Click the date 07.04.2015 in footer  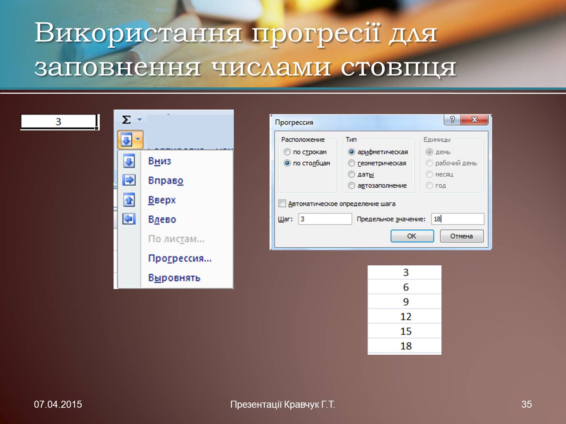click(58, 404)
